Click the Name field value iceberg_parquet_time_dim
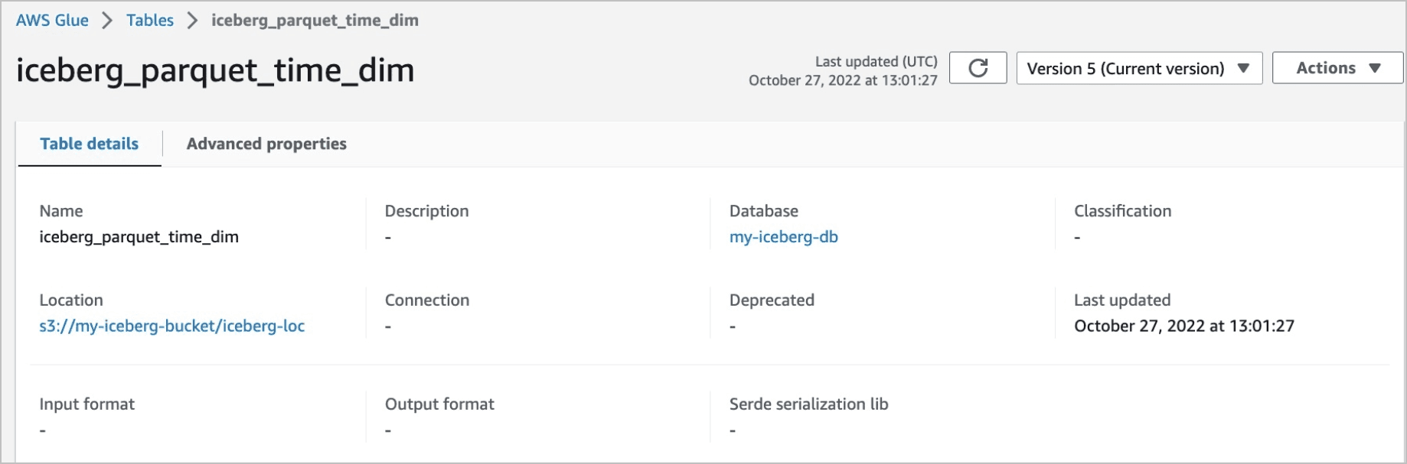1407x464 pixels. click(x=139, y=237)
